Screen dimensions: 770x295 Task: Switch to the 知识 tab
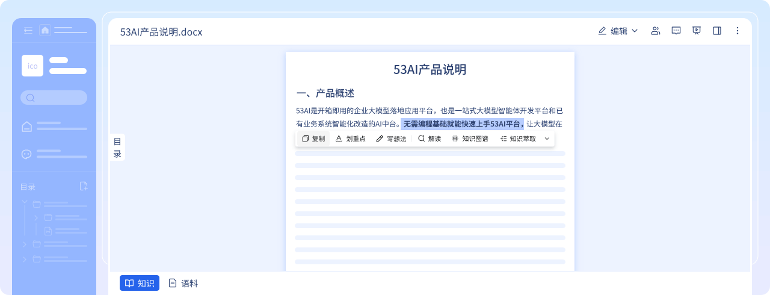(140, 283)
